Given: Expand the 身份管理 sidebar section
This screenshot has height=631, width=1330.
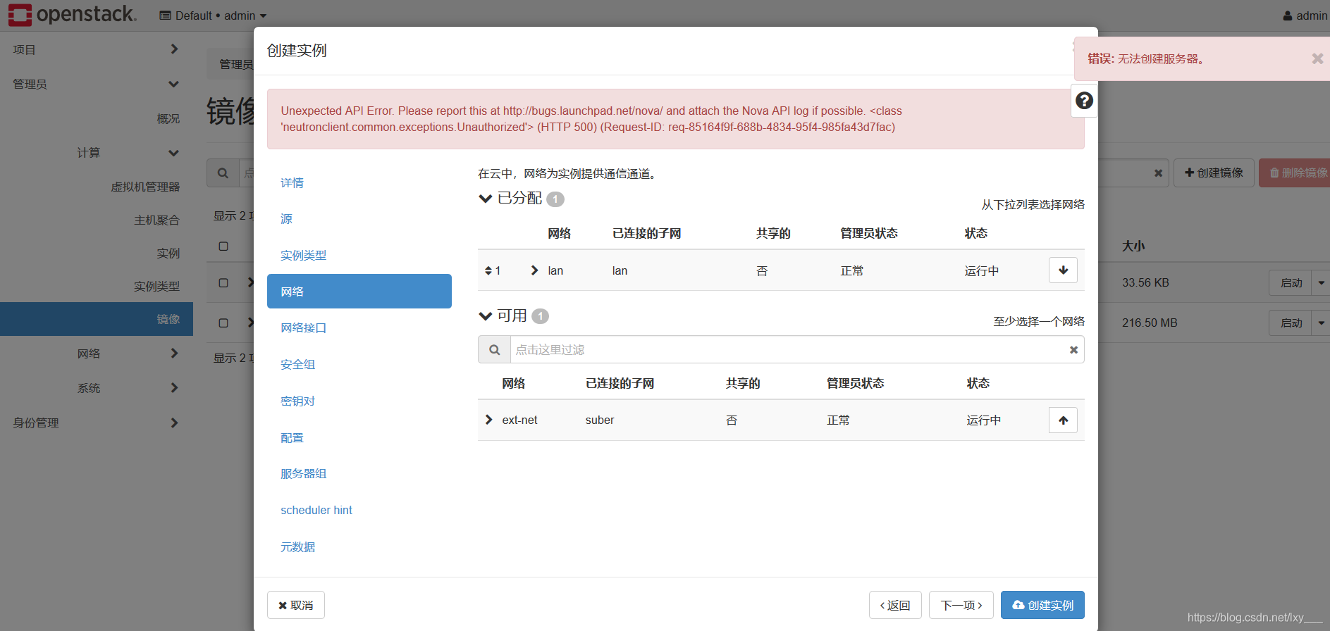Looking at the screenshot, I should [x=96, y=423].
